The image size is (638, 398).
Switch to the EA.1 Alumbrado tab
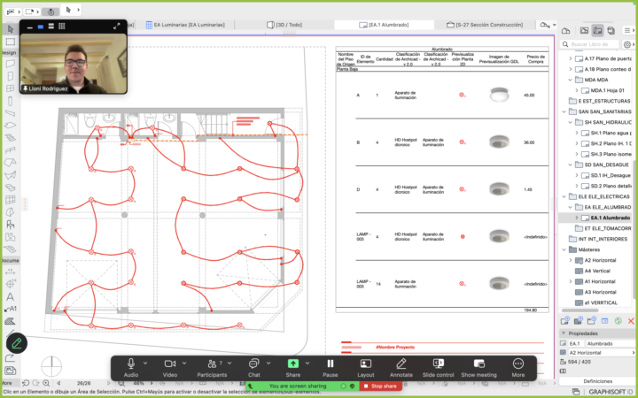pyautogui.click(x=384, y=25)
